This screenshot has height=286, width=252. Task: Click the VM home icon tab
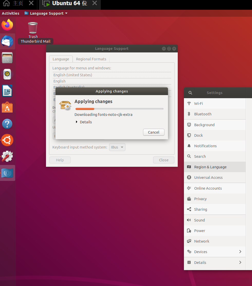[x=6, y=3]
